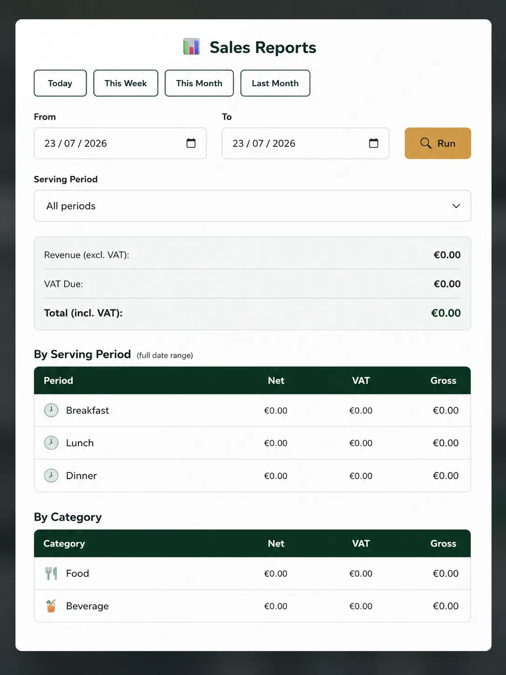Click the Sales Reports heading
The height and width of the screenshot is (675, 506).
pyautogui.click(x=263, y=47)
